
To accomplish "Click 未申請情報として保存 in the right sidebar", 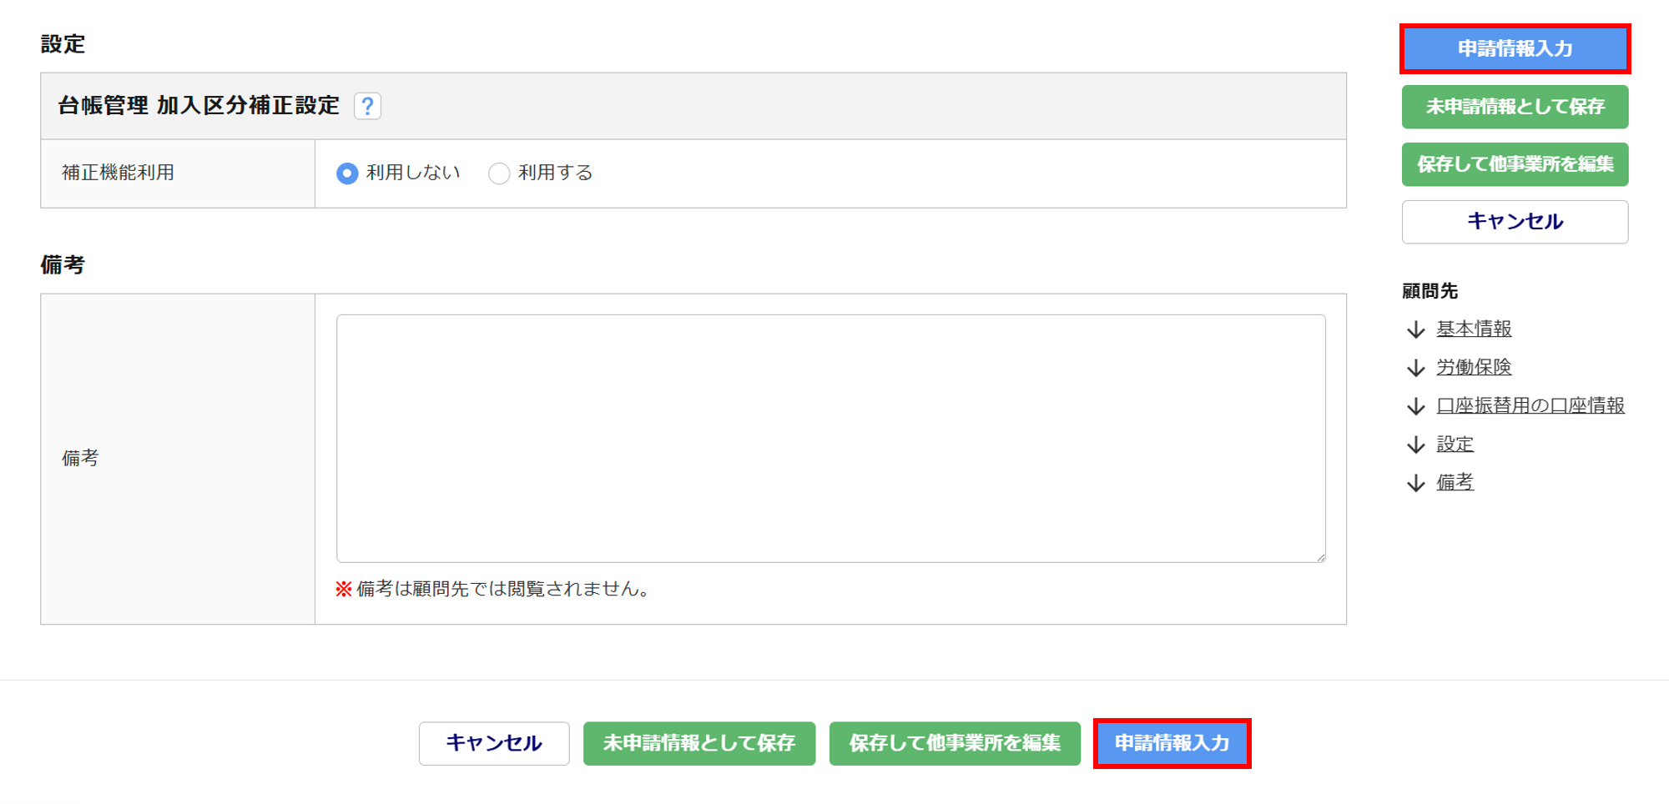I will [x=1515, y=107].
